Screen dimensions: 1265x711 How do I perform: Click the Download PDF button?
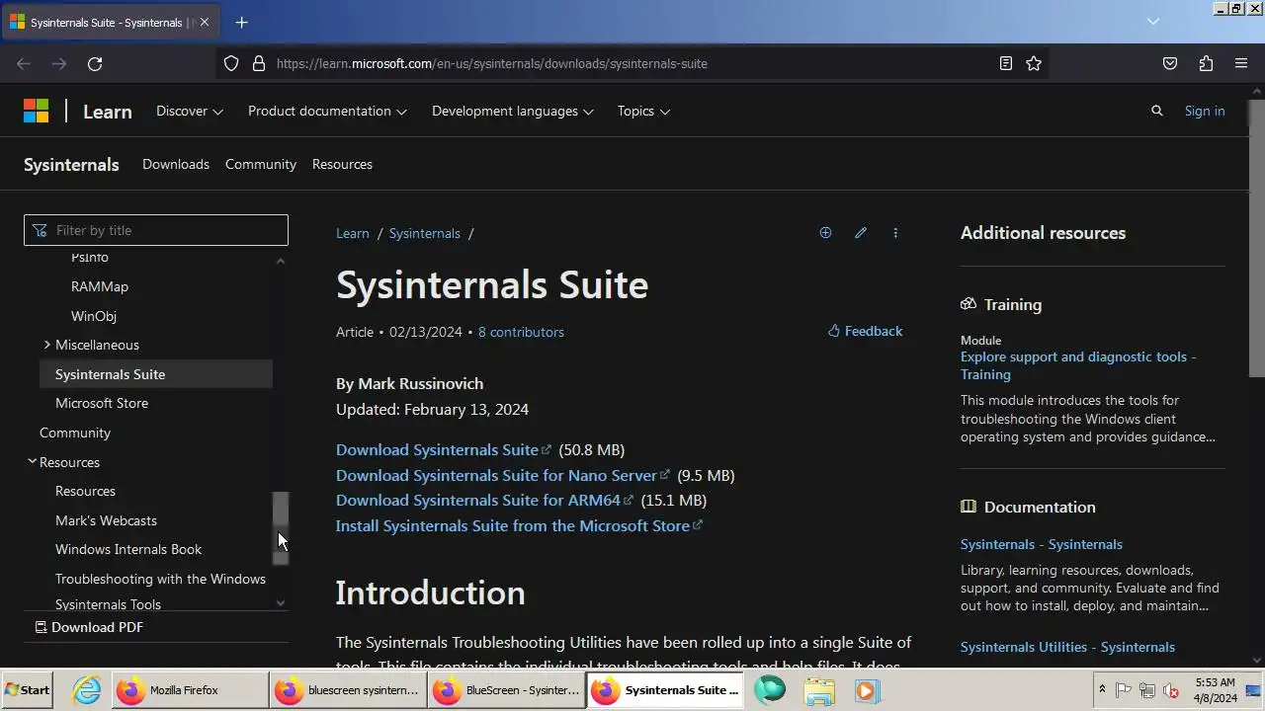89,627
